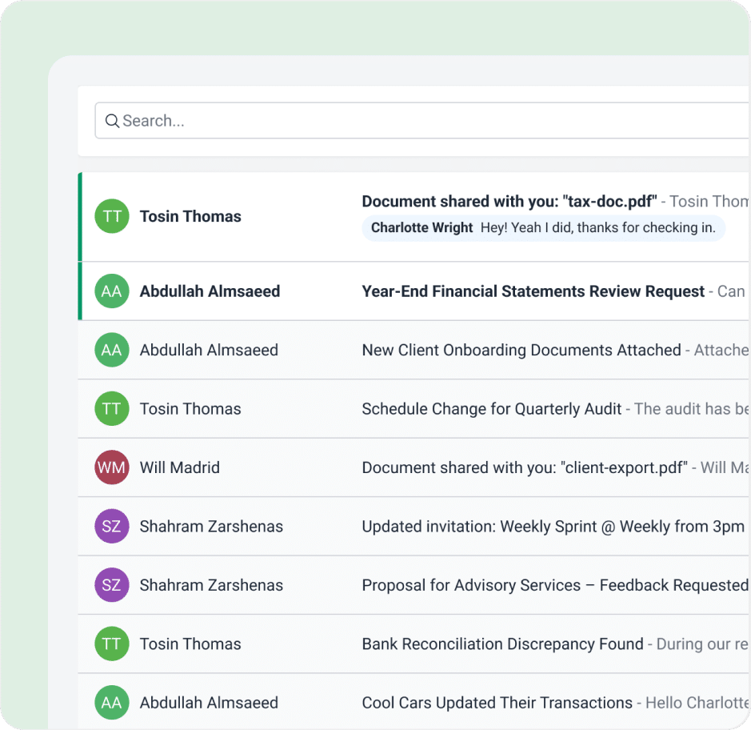
Task: Open "Cool Cars Updated Their Transactions" email
Action: pos(497,703)
